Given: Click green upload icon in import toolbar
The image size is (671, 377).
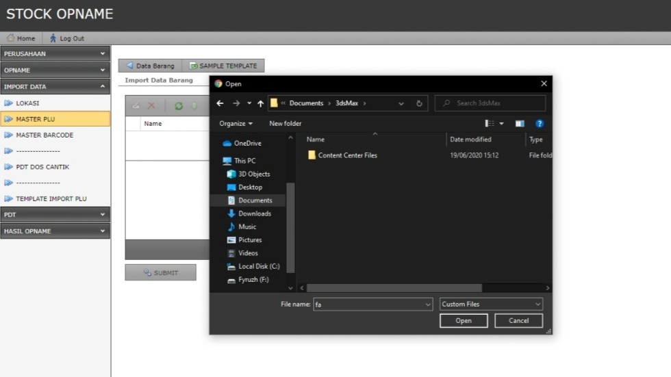Looking at the screenshot, I should [194, 105].
